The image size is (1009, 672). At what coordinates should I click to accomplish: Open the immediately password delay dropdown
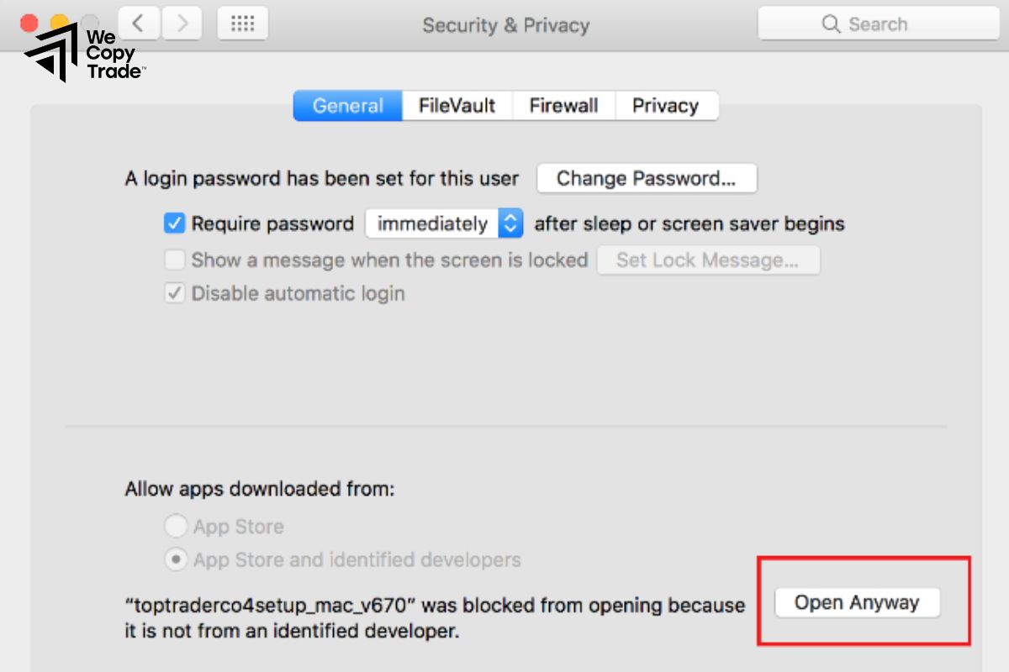444,223
